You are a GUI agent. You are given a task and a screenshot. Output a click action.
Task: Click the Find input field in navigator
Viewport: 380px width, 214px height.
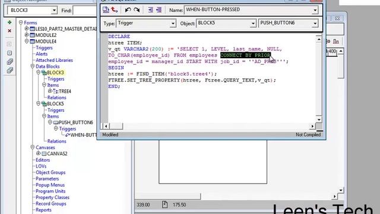pyautogui.click(x=85, y=11)
